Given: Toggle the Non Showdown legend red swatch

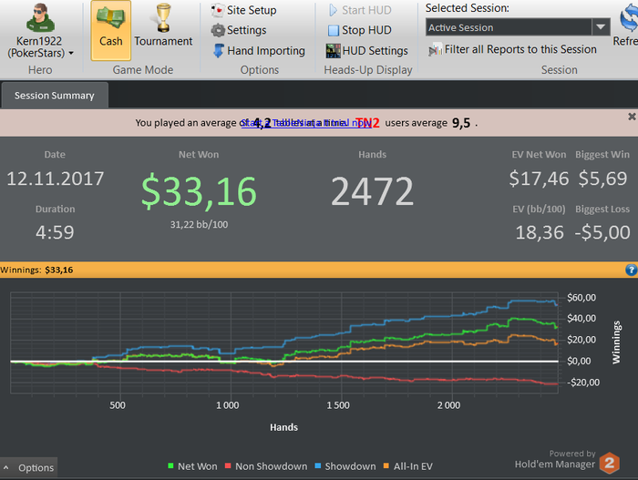Looking at the screenshot, I should point(228,465).
